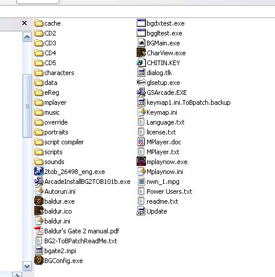Select the MPlayer.doc document icon
The height and width of the screenshot is (277, 275).
click(x=141, y=142)
